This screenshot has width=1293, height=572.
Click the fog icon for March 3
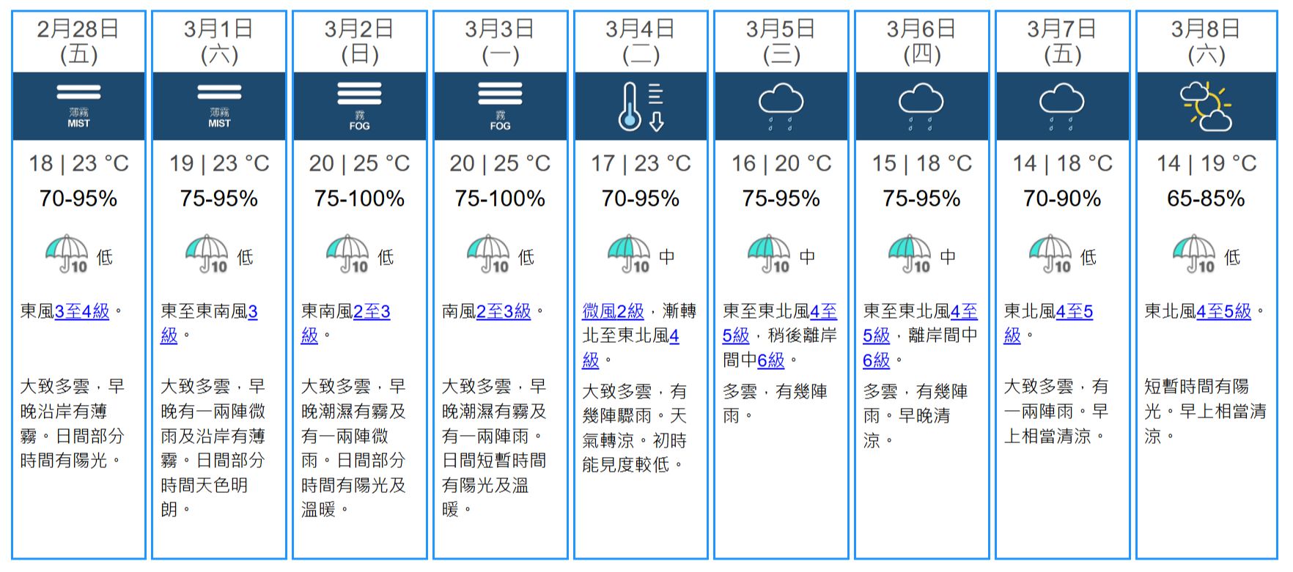pyautogui.click(x=500, y=105)
